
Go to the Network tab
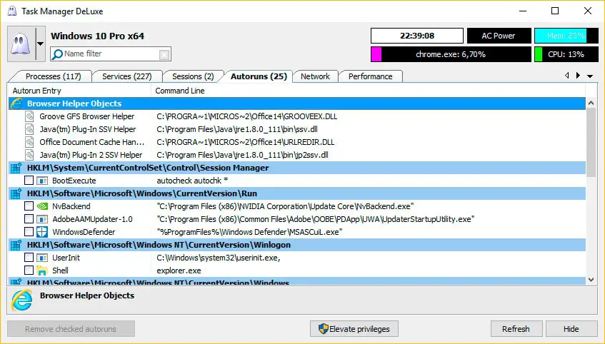tap(315, 76)
